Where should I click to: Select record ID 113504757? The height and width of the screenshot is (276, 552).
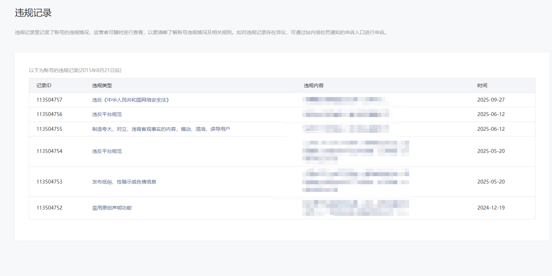click(x=49, y=100)
